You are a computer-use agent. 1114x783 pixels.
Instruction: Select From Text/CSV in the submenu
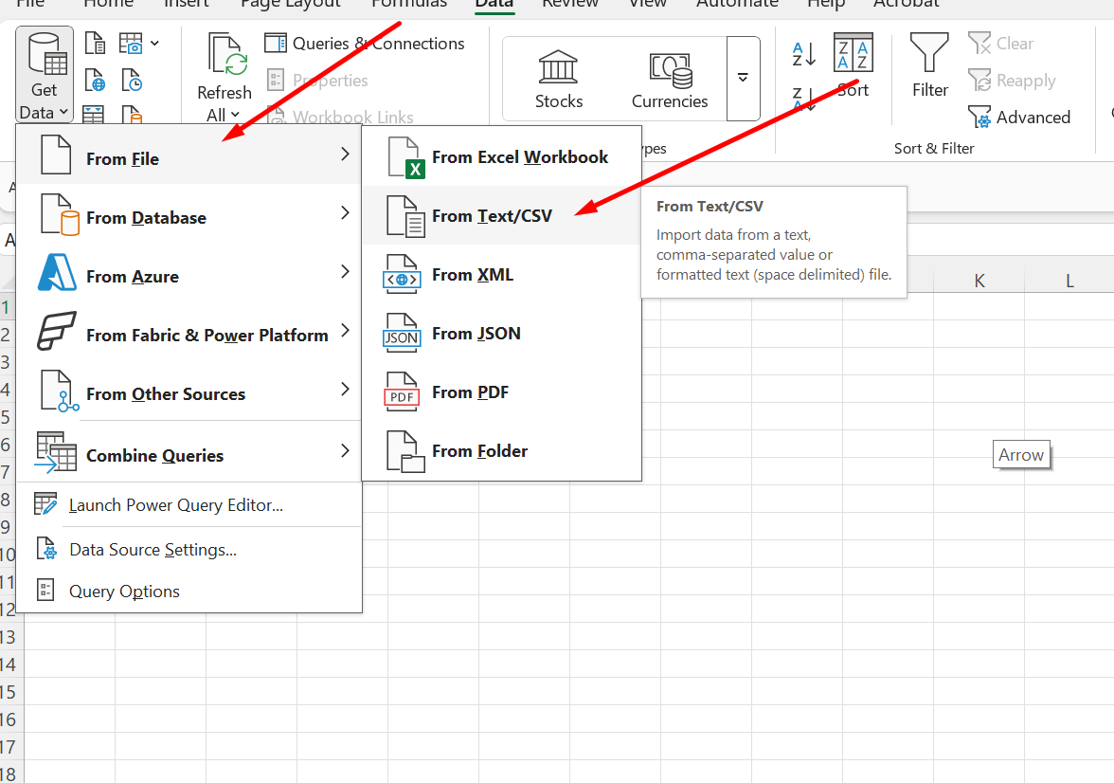[502, 215]
